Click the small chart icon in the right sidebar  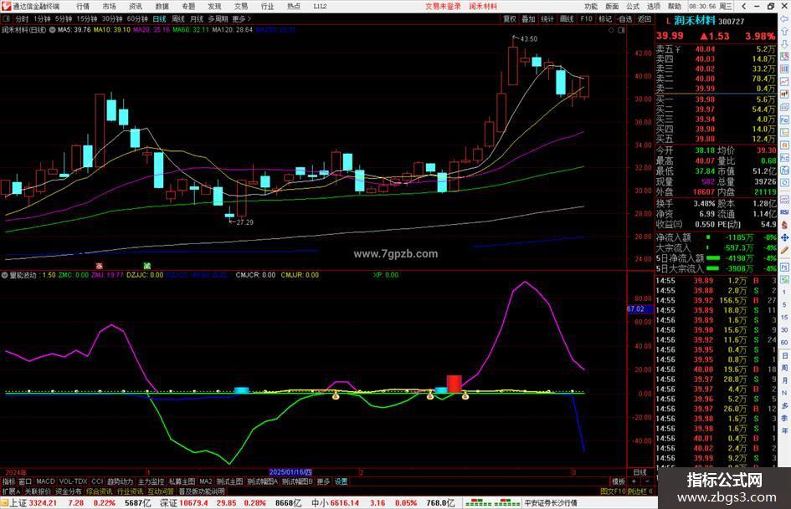784,82
